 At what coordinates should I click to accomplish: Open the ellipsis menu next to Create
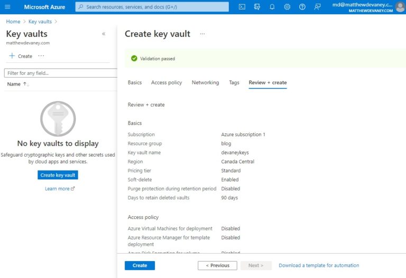point(41,56)
